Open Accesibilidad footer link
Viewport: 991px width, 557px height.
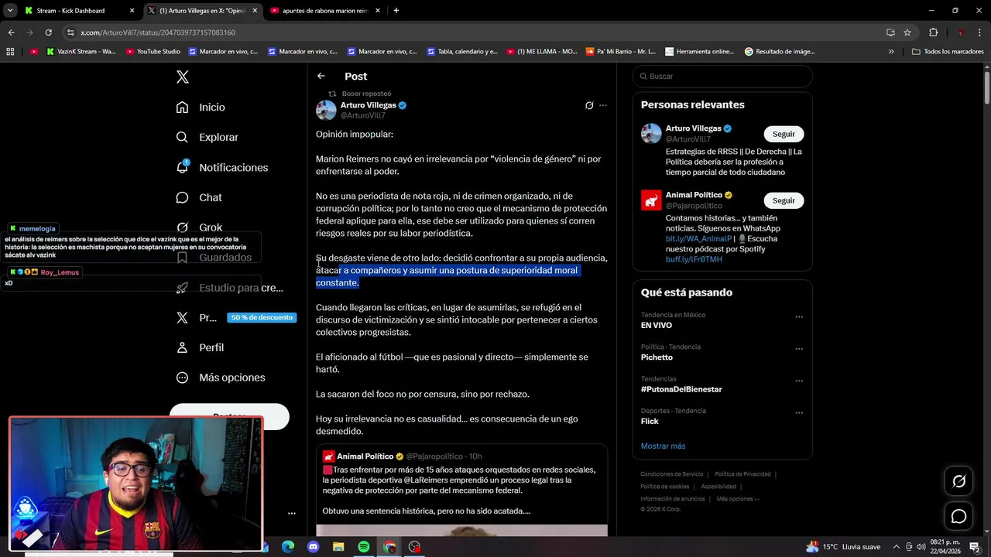(718, 487)
